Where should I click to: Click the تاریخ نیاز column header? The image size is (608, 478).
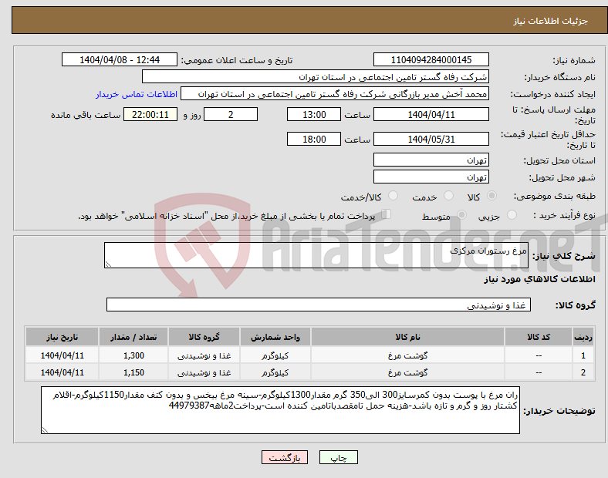click(62, 337)
